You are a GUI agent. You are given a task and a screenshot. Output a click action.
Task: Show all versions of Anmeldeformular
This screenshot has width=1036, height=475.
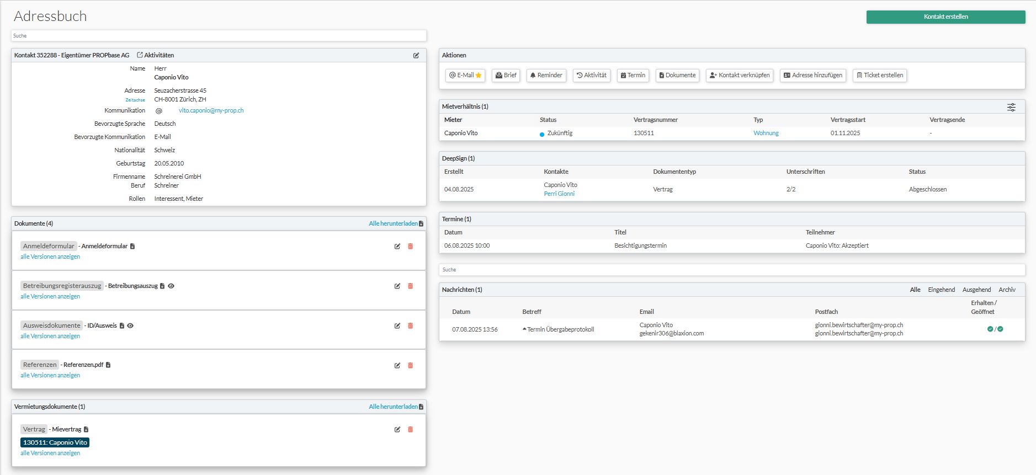[x=50, y=257]
